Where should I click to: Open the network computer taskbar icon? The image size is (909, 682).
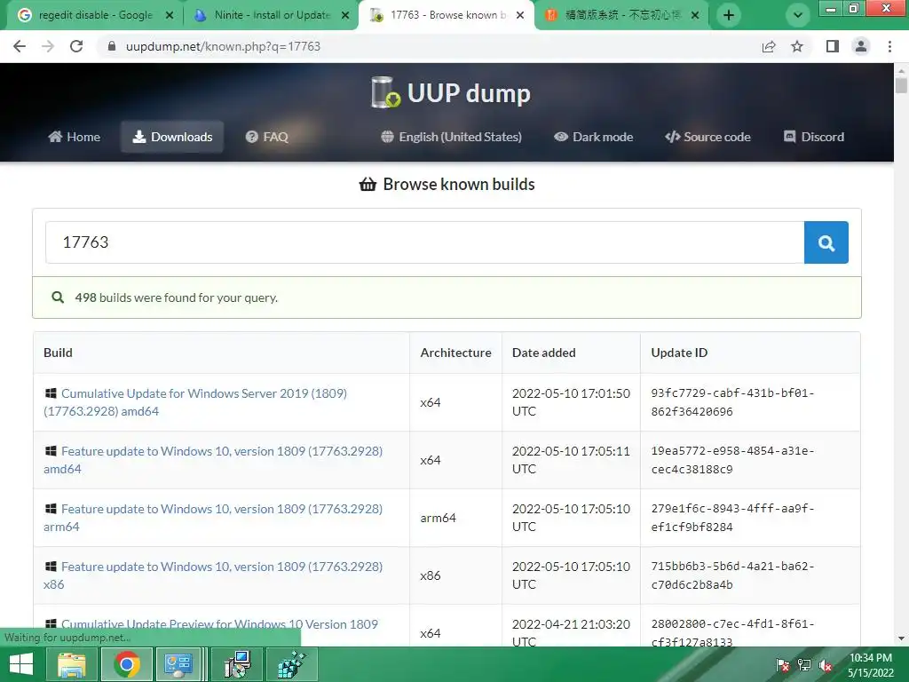(237, 664)
